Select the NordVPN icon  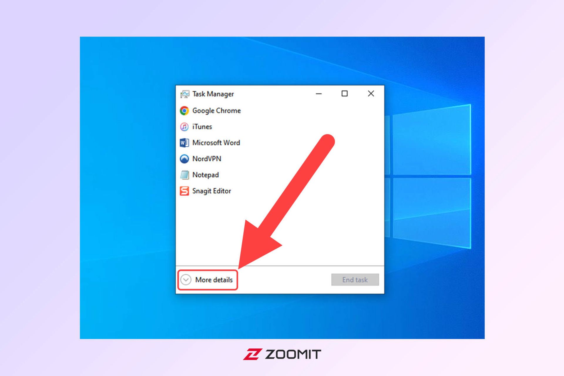186,158
